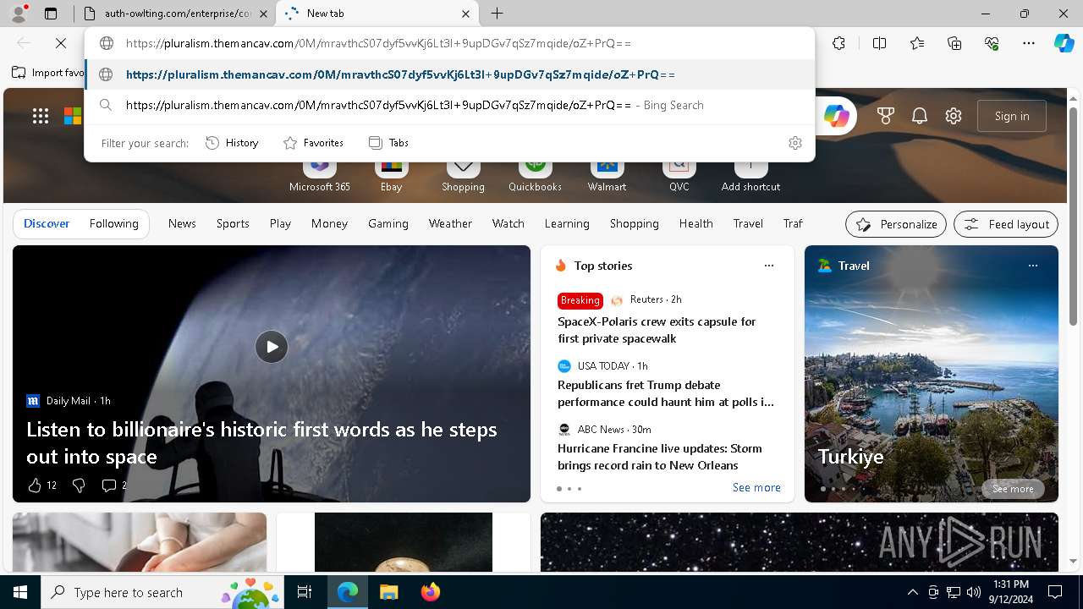1083x609 pixels.
Task: Open the Edge profile icon
Action: pyautogui.click(x=19, y=14)
